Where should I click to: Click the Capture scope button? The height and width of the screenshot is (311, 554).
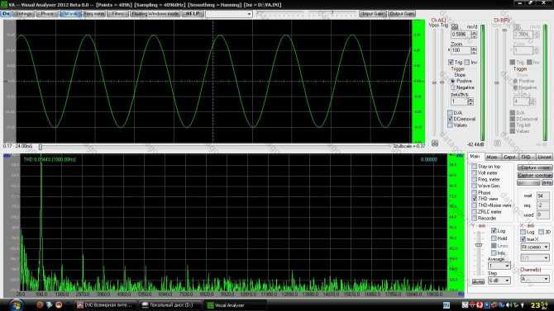[x=534, y=167]
